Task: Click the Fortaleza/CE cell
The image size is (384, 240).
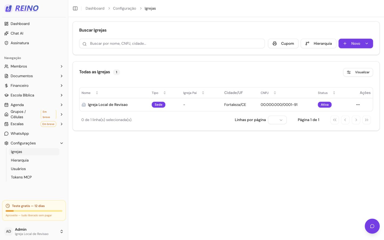Action: point(235,105)
